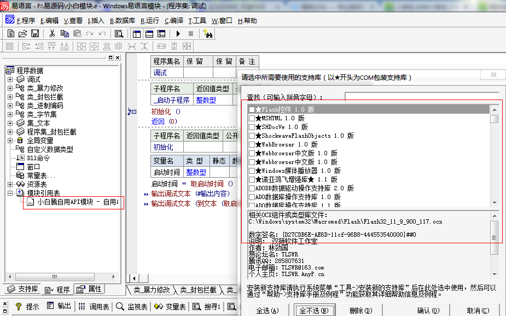Click the Open file toolbar icon
Screen dimensions: 506x316
[22, 33]
